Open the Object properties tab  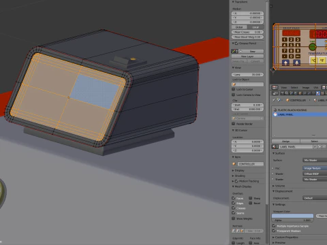click(300, 93)
